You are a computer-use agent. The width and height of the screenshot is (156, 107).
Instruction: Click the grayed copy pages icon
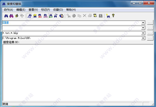(79, 16)
